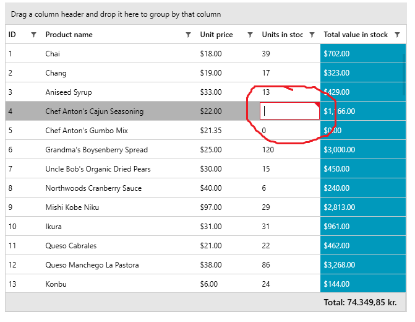Click the vertical scrollbar thumb
The width and height of the screenshot is (415, 322).
[404, 74]
